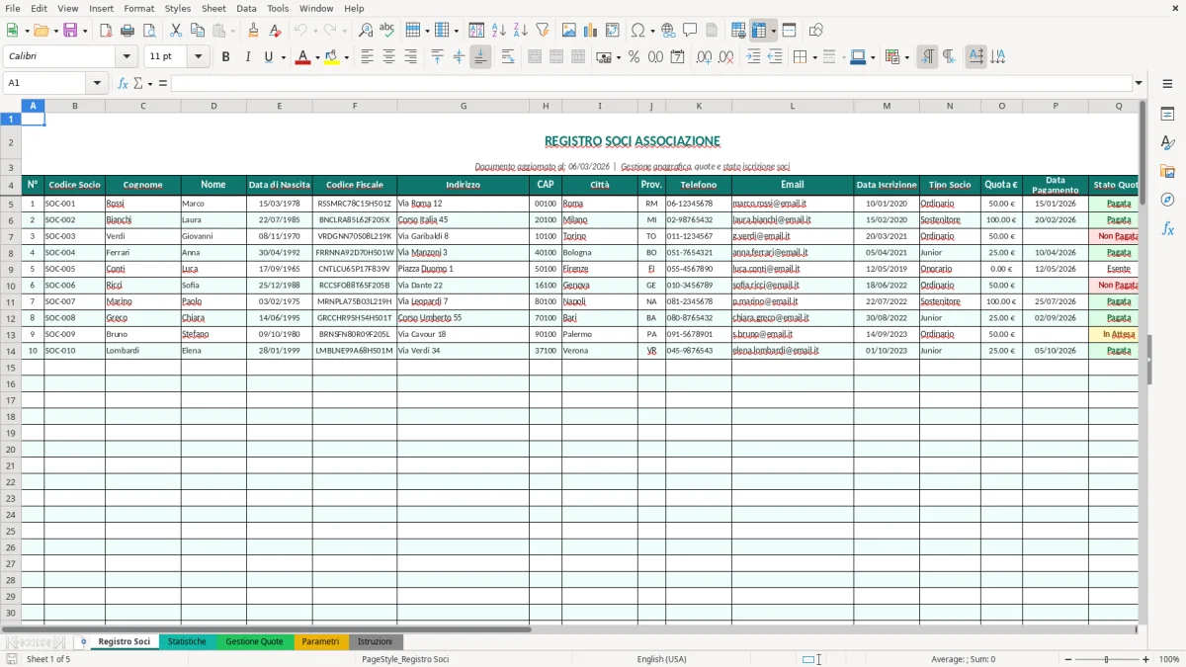Switch to Gestione Quote sheet tab

(254, 641)
